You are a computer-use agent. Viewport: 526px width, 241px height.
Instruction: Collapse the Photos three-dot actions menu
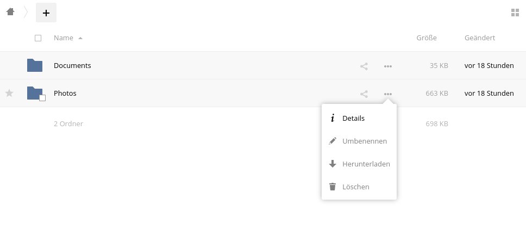388,94
